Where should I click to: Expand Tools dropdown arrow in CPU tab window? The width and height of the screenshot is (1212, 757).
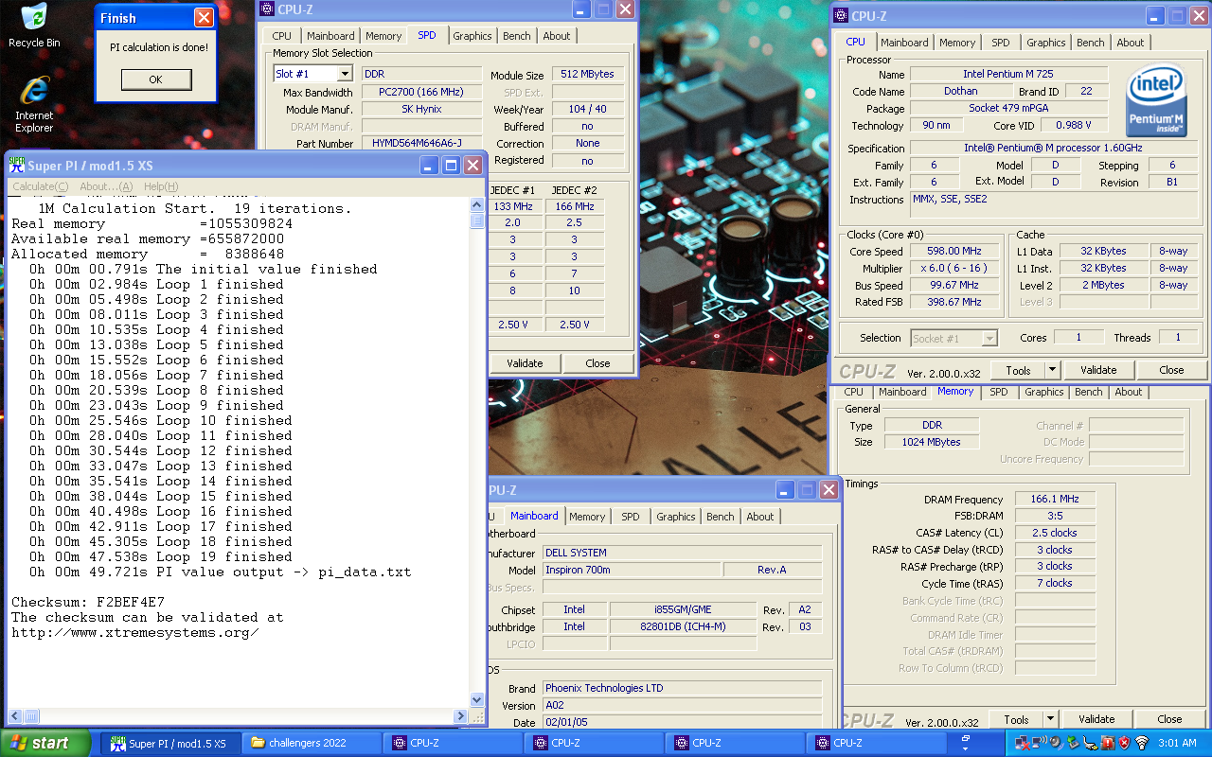pyautogui.click(x=1053, y=370)
